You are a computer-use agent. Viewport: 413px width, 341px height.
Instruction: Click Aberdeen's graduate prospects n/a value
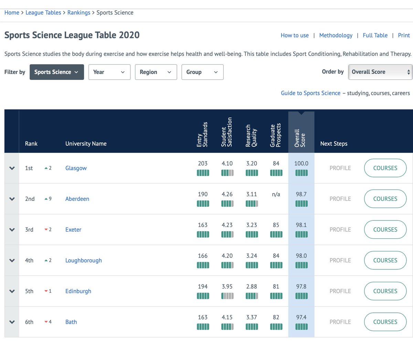tap(276, 194)
